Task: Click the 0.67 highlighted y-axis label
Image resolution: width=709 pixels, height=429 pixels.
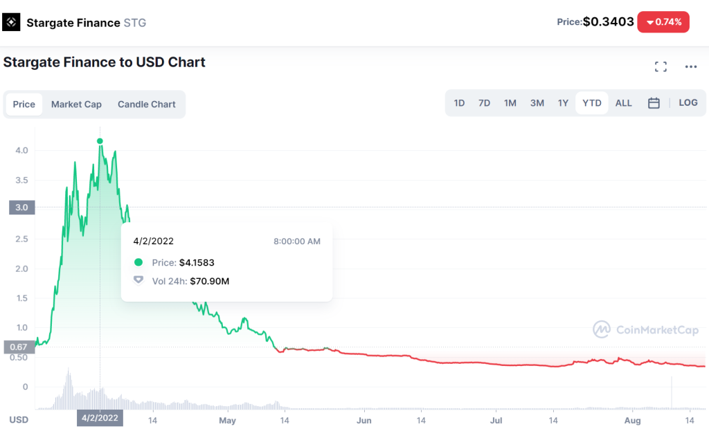Action: [x=19, y=347]
